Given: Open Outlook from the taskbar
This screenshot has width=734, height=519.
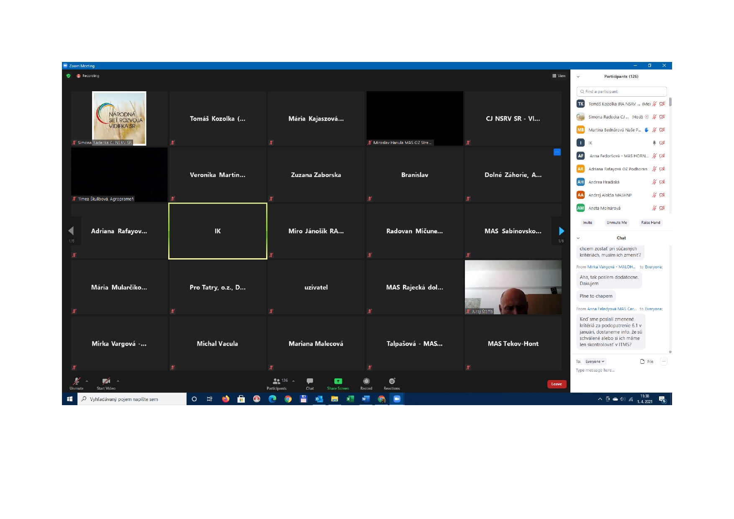Looking at the screenshot, I should pyautogui.click(x=319, y=399).
